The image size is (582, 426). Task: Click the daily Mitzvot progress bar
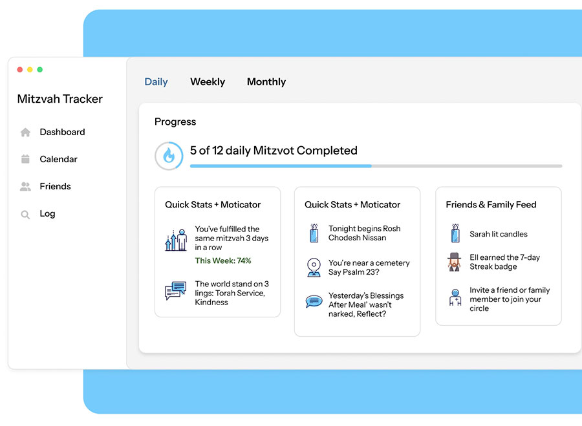pyautogui.click(x=376, y=166)
